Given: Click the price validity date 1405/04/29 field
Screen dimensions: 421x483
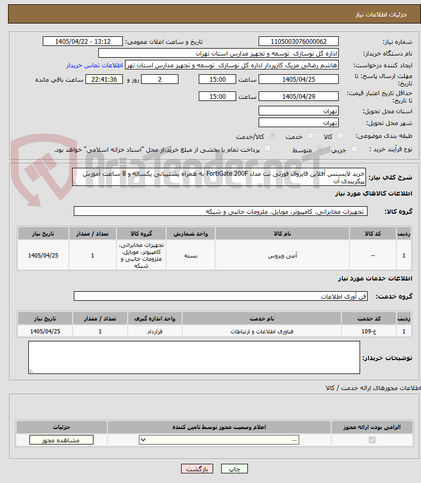Looking at the screenshot, I should pos(299,96).
